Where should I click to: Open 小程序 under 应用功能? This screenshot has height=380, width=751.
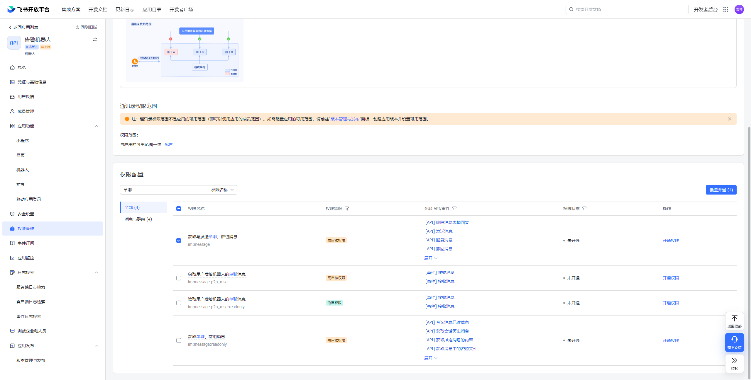click(23, 141)
